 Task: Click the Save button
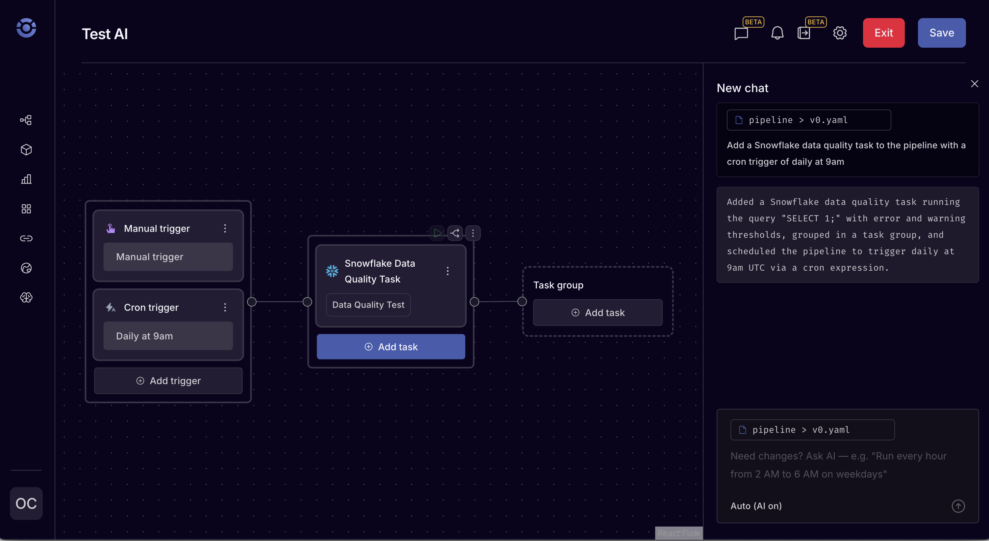pos(941,33)
